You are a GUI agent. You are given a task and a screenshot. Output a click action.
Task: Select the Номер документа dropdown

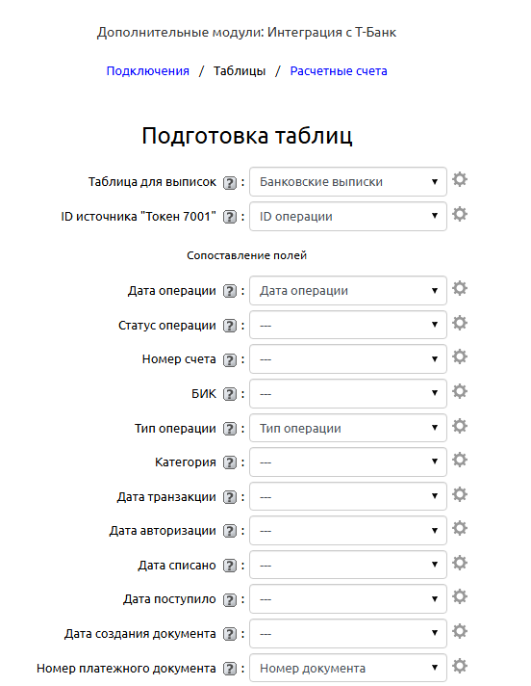coord(348,668)
